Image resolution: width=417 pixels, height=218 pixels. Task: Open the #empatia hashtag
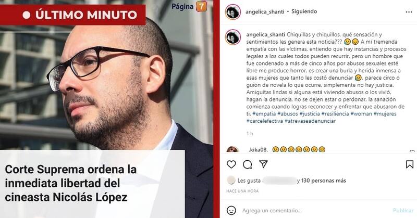tap(264, 113)
